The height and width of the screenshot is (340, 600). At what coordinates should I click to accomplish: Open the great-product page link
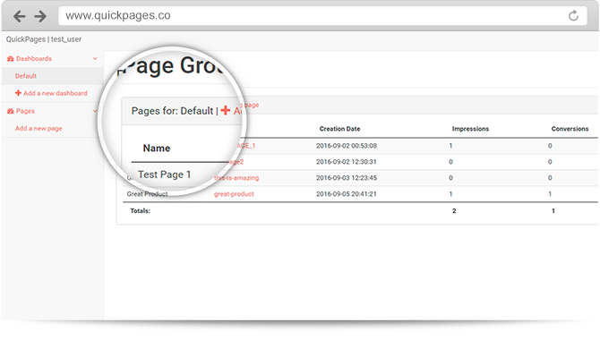click(234, 194)
